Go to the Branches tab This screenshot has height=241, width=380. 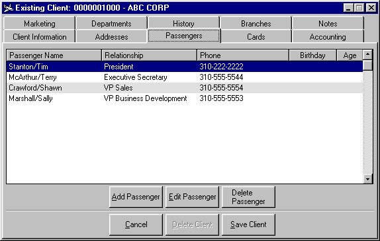point(256,23)
